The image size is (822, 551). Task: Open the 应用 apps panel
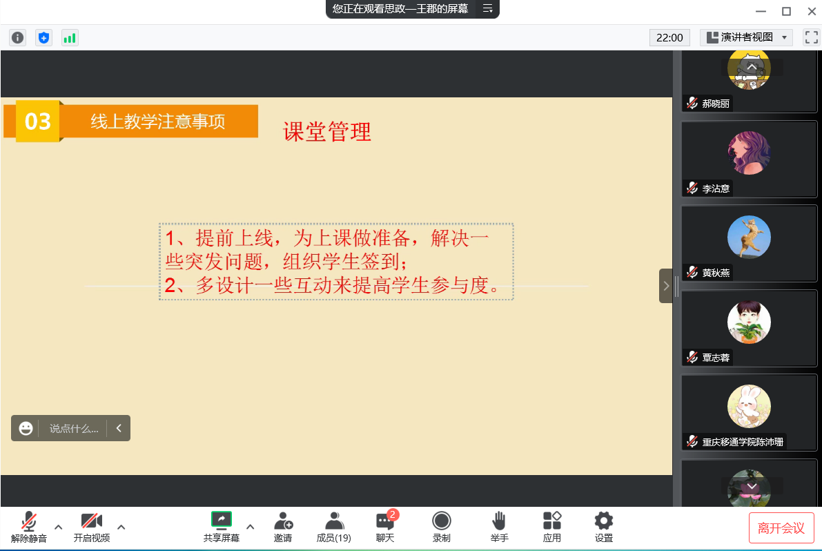coord(552,527)
